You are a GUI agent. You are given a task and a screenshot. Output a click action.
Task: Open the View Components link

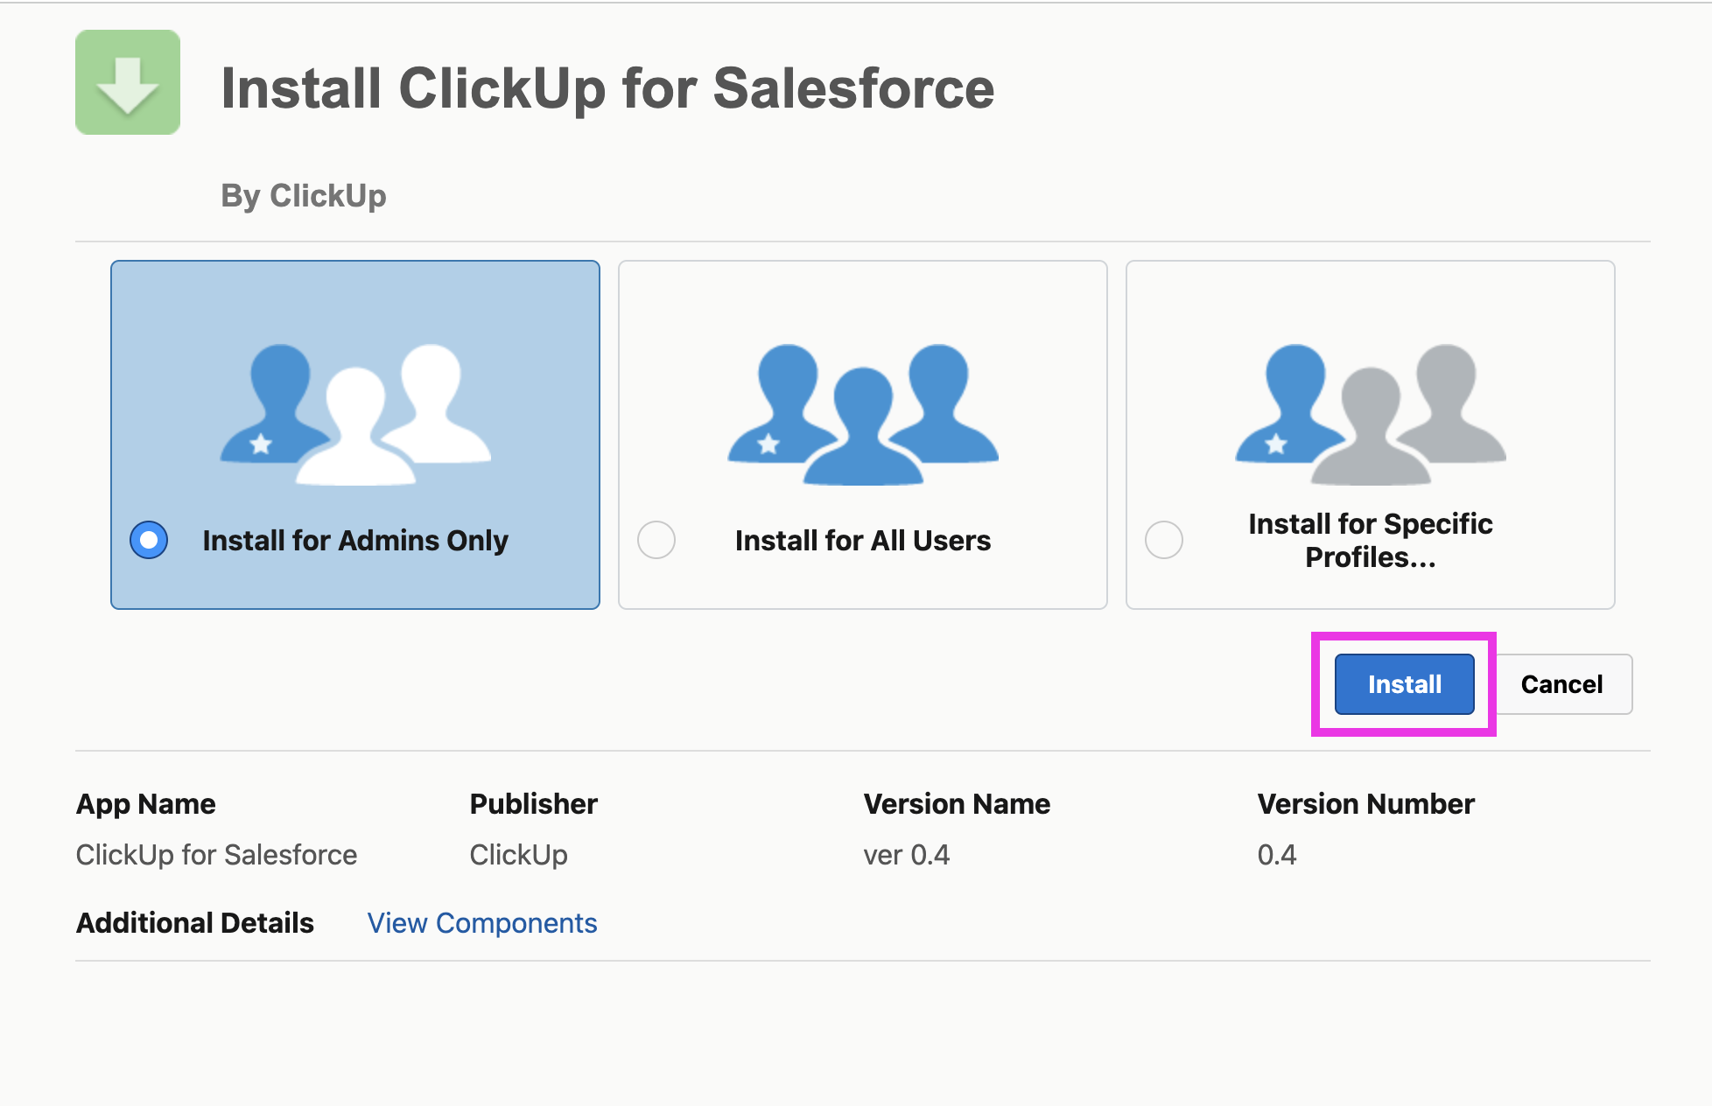(x=482, y=923)
